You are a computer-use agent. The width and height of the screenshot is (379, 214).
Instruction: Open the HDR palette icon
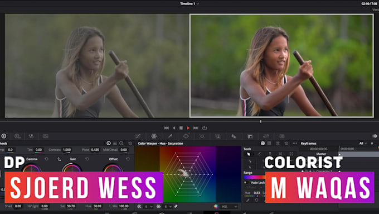17,136
